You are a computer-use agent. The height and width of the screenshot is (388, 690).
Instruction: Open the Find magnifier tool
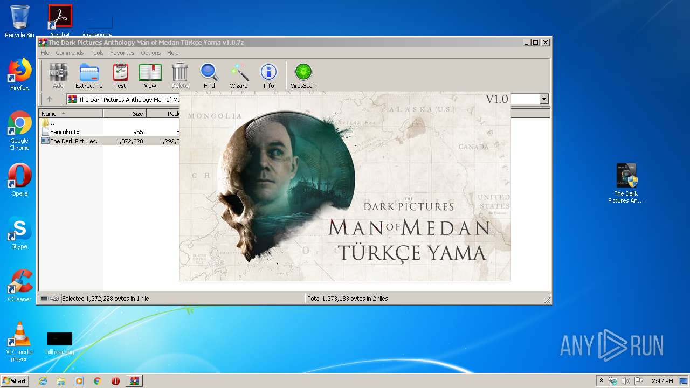pos(209,75)
